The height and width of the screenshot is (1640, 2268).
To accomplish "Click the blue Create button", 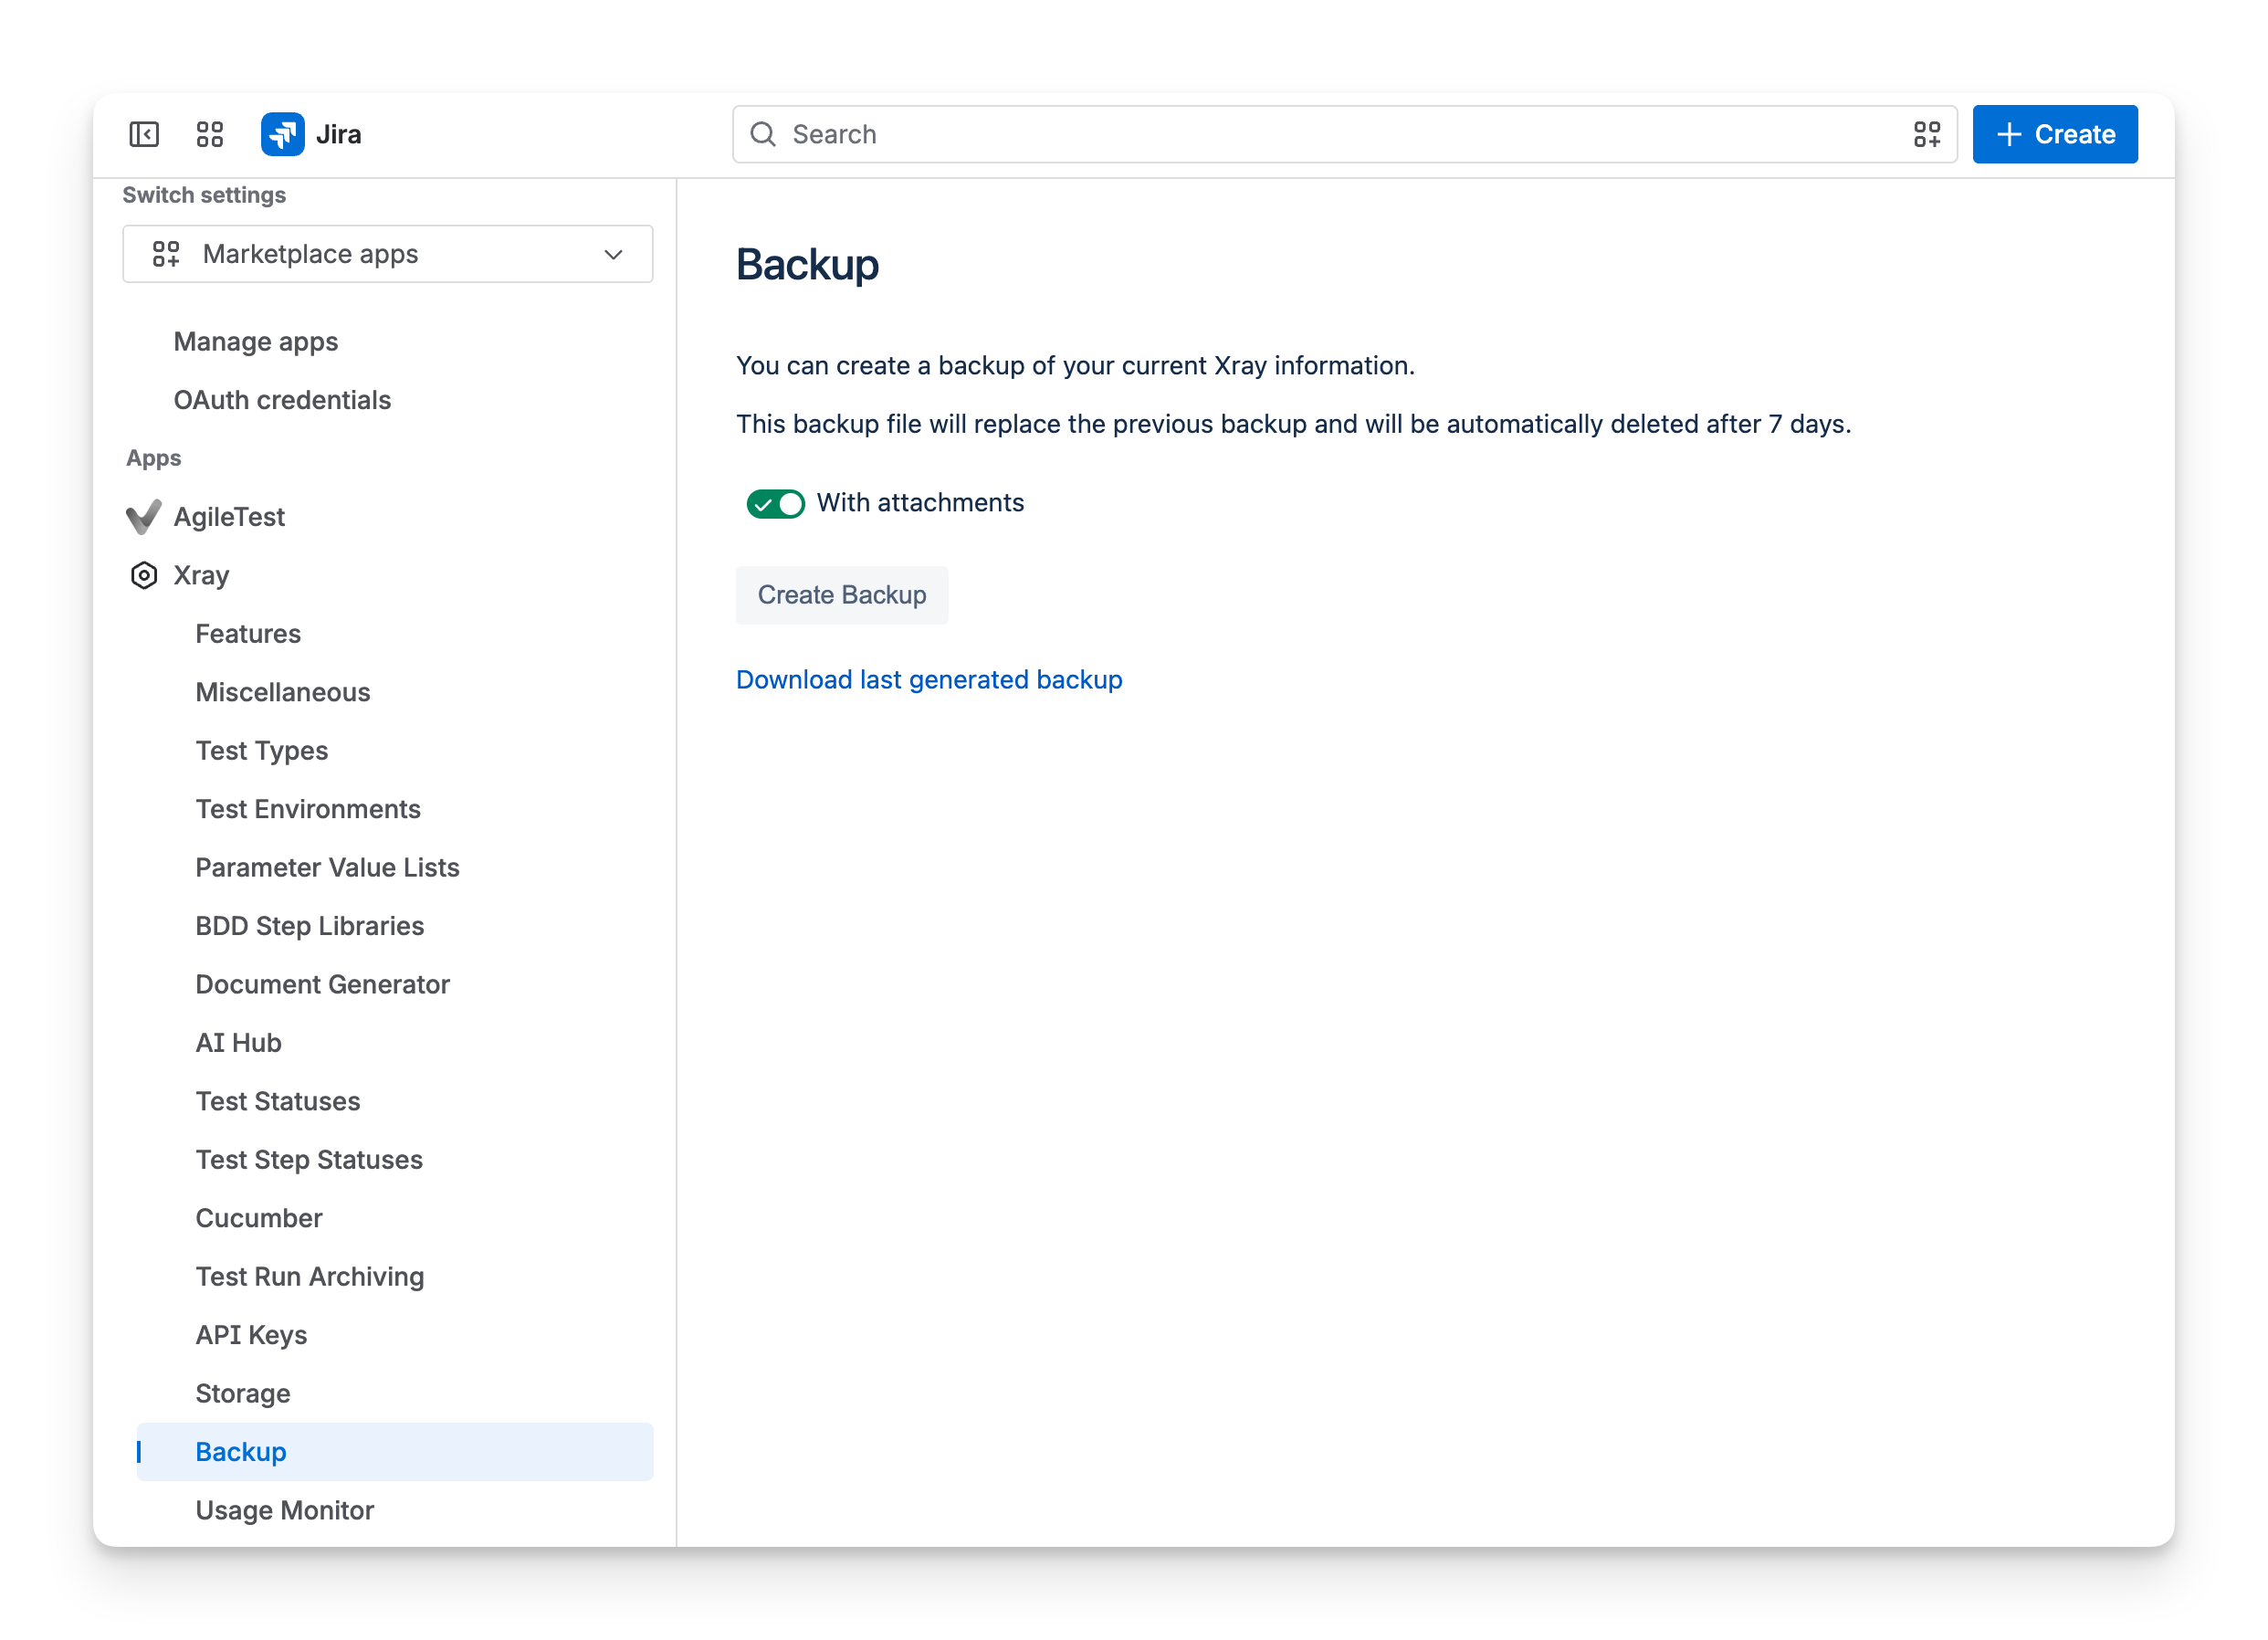I will [x=2054, y=134].
